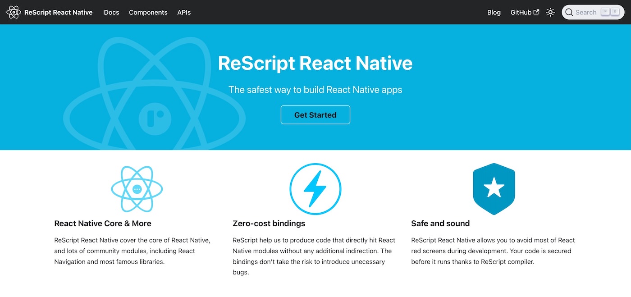Click the Safe and sound heading
The width and height of the screenshot is (631, 297).
point(440,224)
